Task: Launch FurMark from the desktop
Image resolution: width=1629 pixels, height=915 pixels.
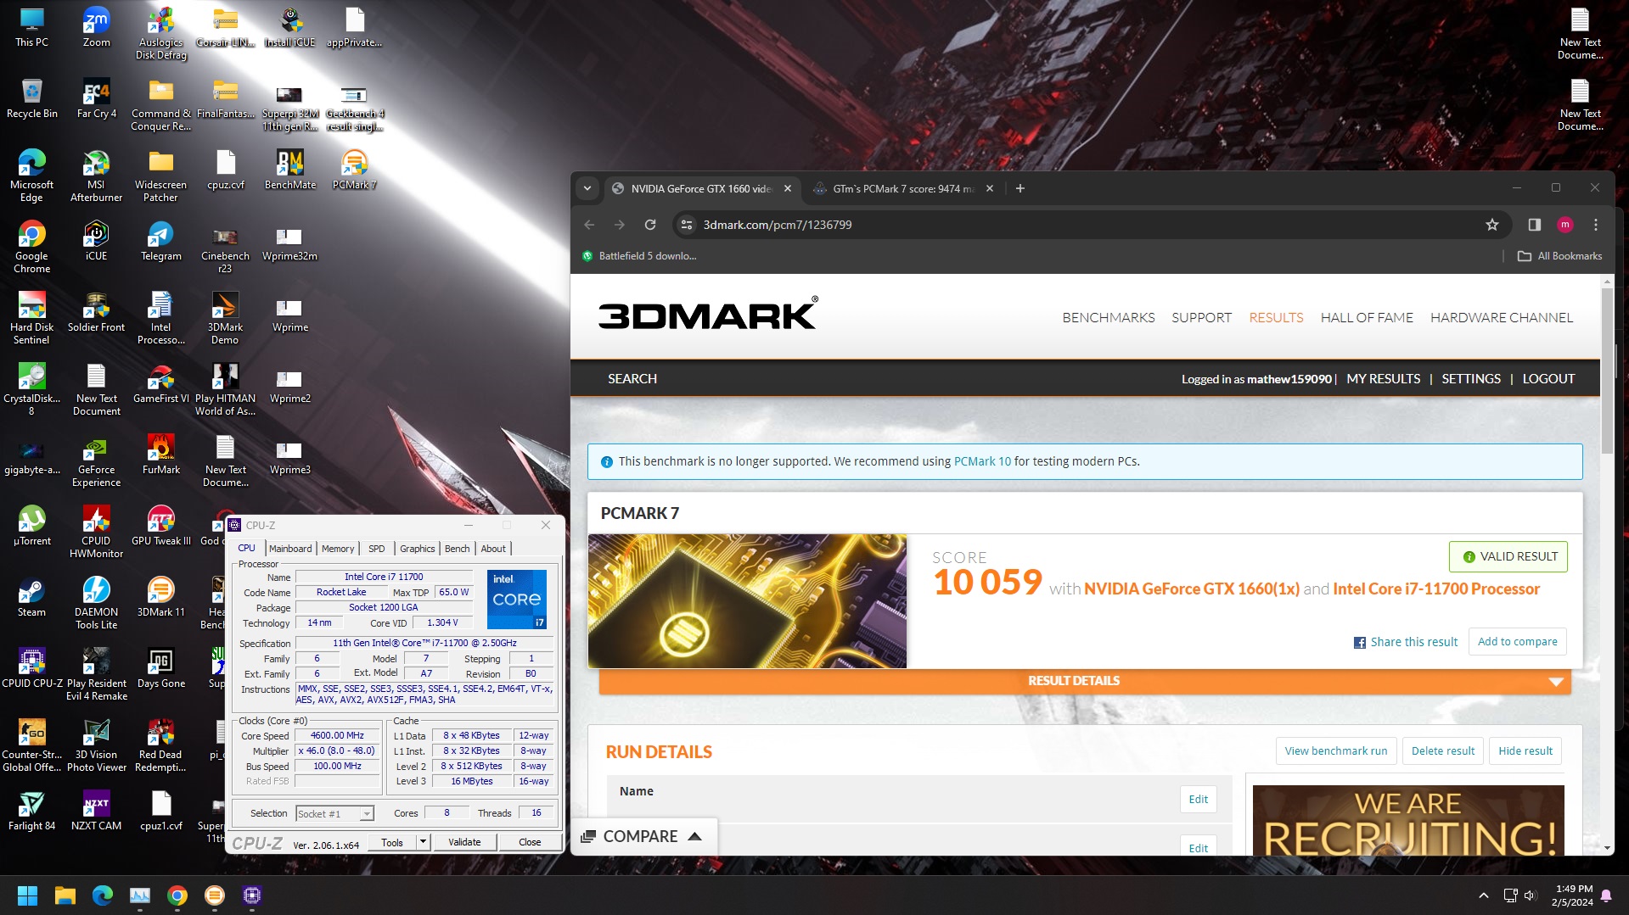Action: coord(160,455)
